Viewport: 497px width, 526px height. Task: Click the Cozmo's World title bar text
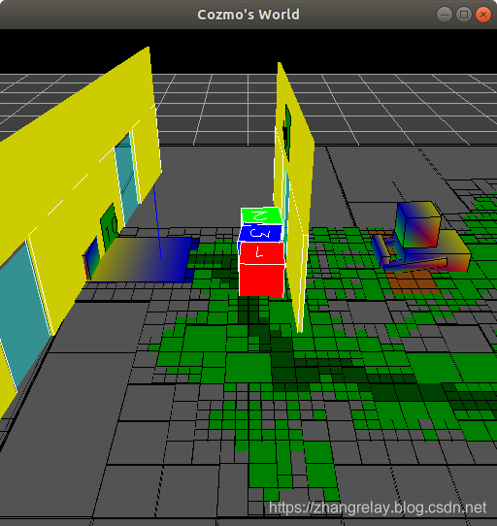click(x=248, y=15)
